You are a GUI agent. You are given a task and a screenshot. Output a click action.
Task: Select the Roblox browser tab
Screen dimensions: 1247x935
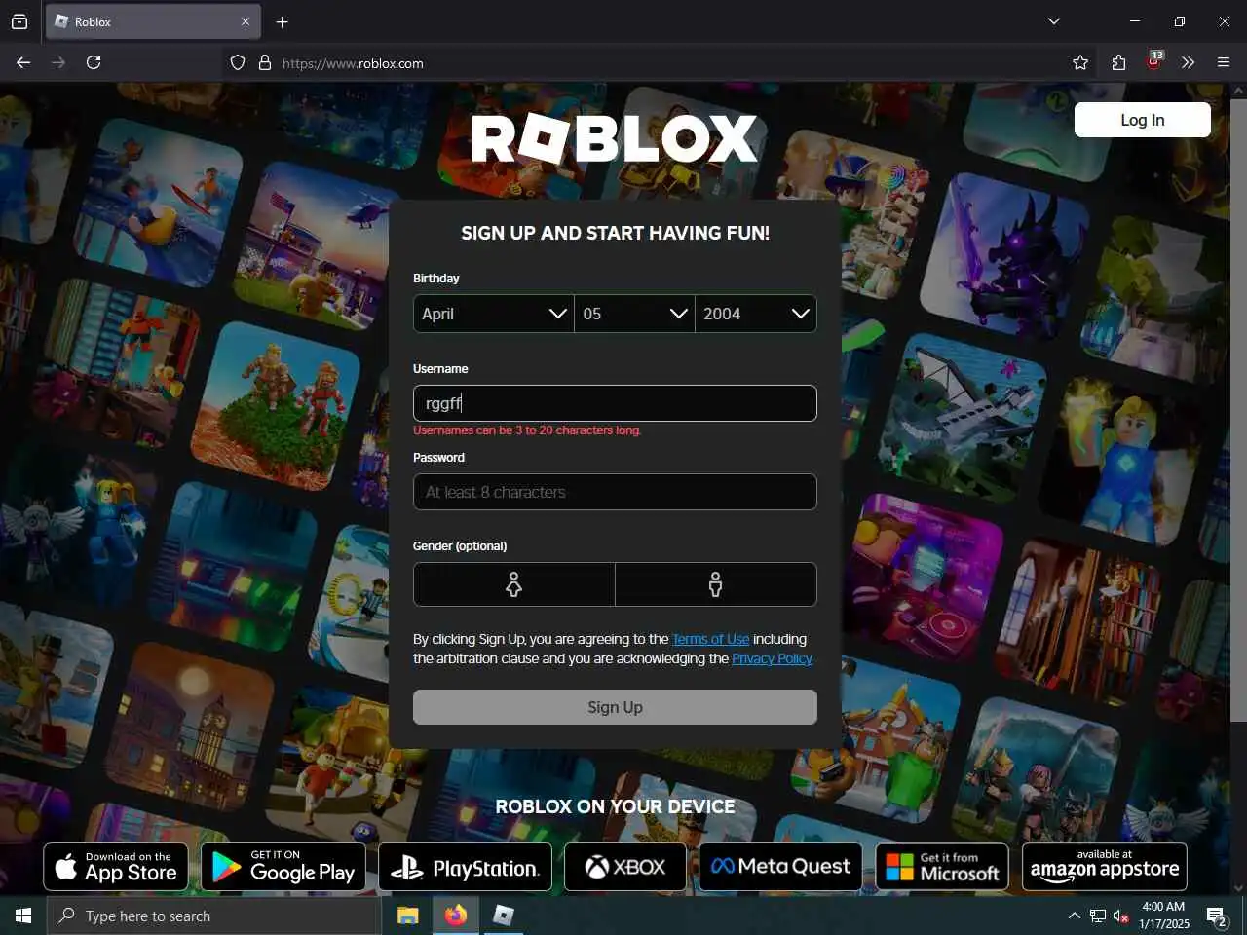coord(152,21)
